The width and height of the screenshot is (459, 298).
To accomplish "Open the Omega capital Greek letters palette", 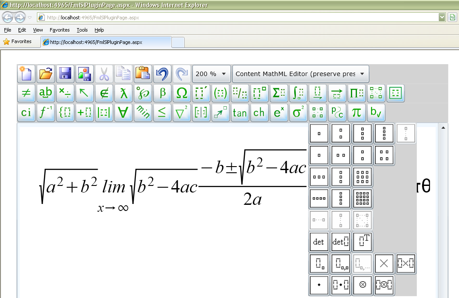I will [x=182, y=93].
